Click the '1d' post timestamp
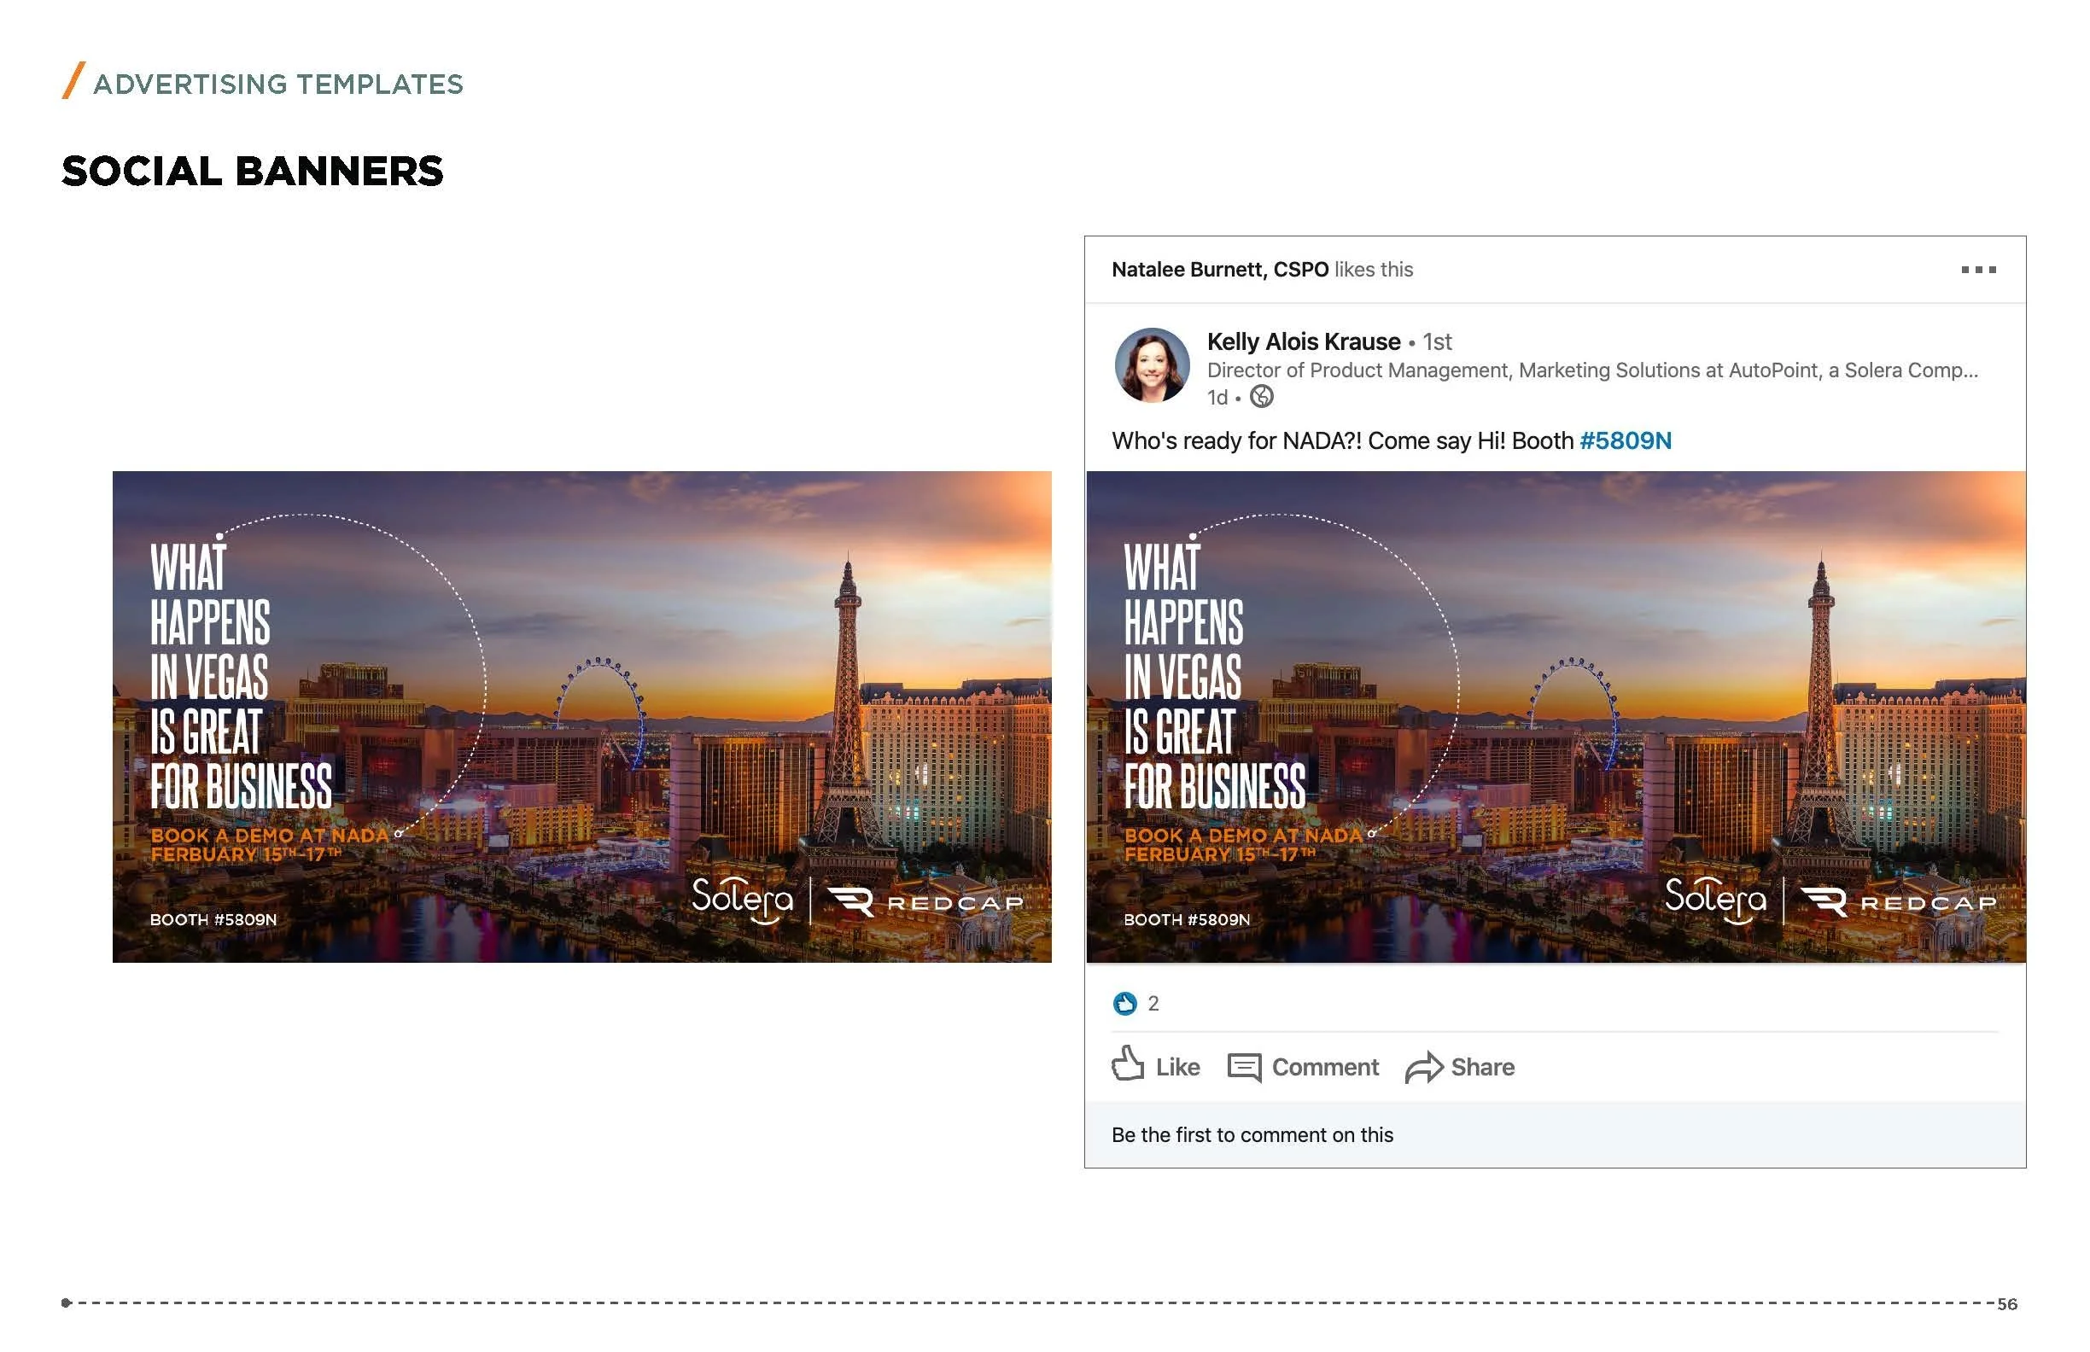2090x1352 pixels. click(x=1217, y=398)
